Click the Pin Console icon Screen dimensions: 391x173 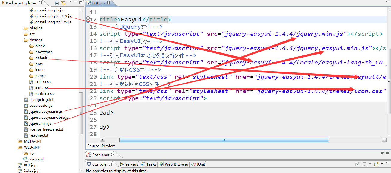(x=357, y=164)
